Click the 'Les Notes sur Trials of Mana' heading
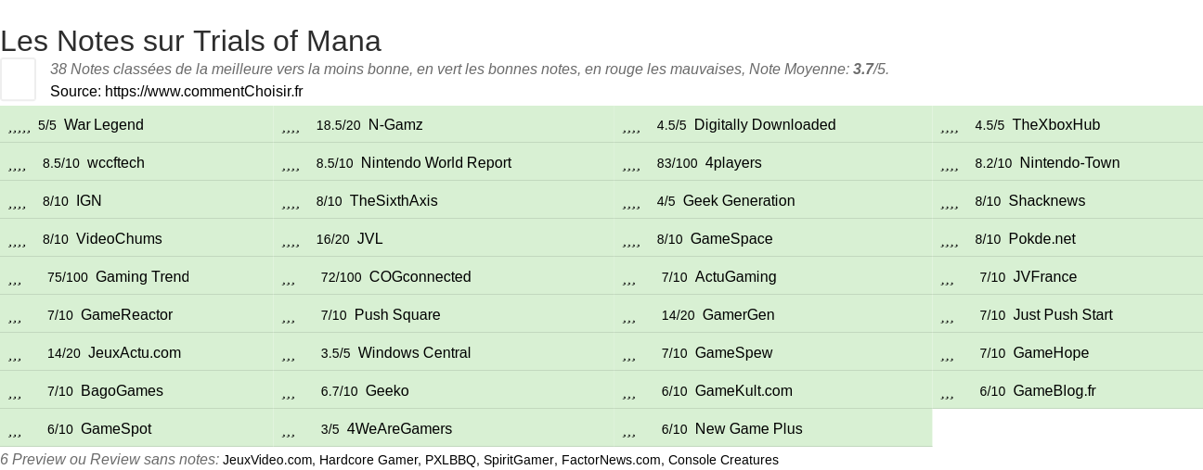Viewport: 1203px width, 470px height. 190,41
